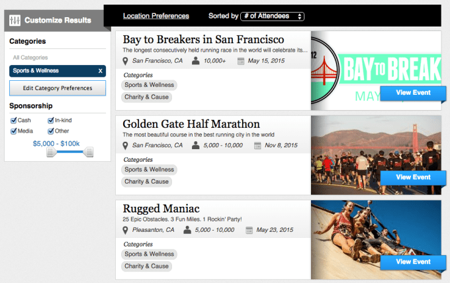
Task: Uncheck the In-kind sponsorship checkbox
Action: click(x=51, y=121)
